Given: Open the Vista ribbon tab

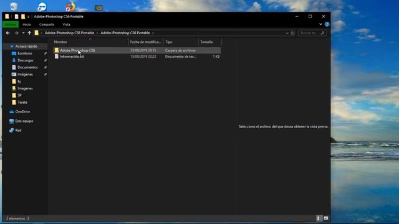Looking at the screenshot, I should click(x=67, y=24).
